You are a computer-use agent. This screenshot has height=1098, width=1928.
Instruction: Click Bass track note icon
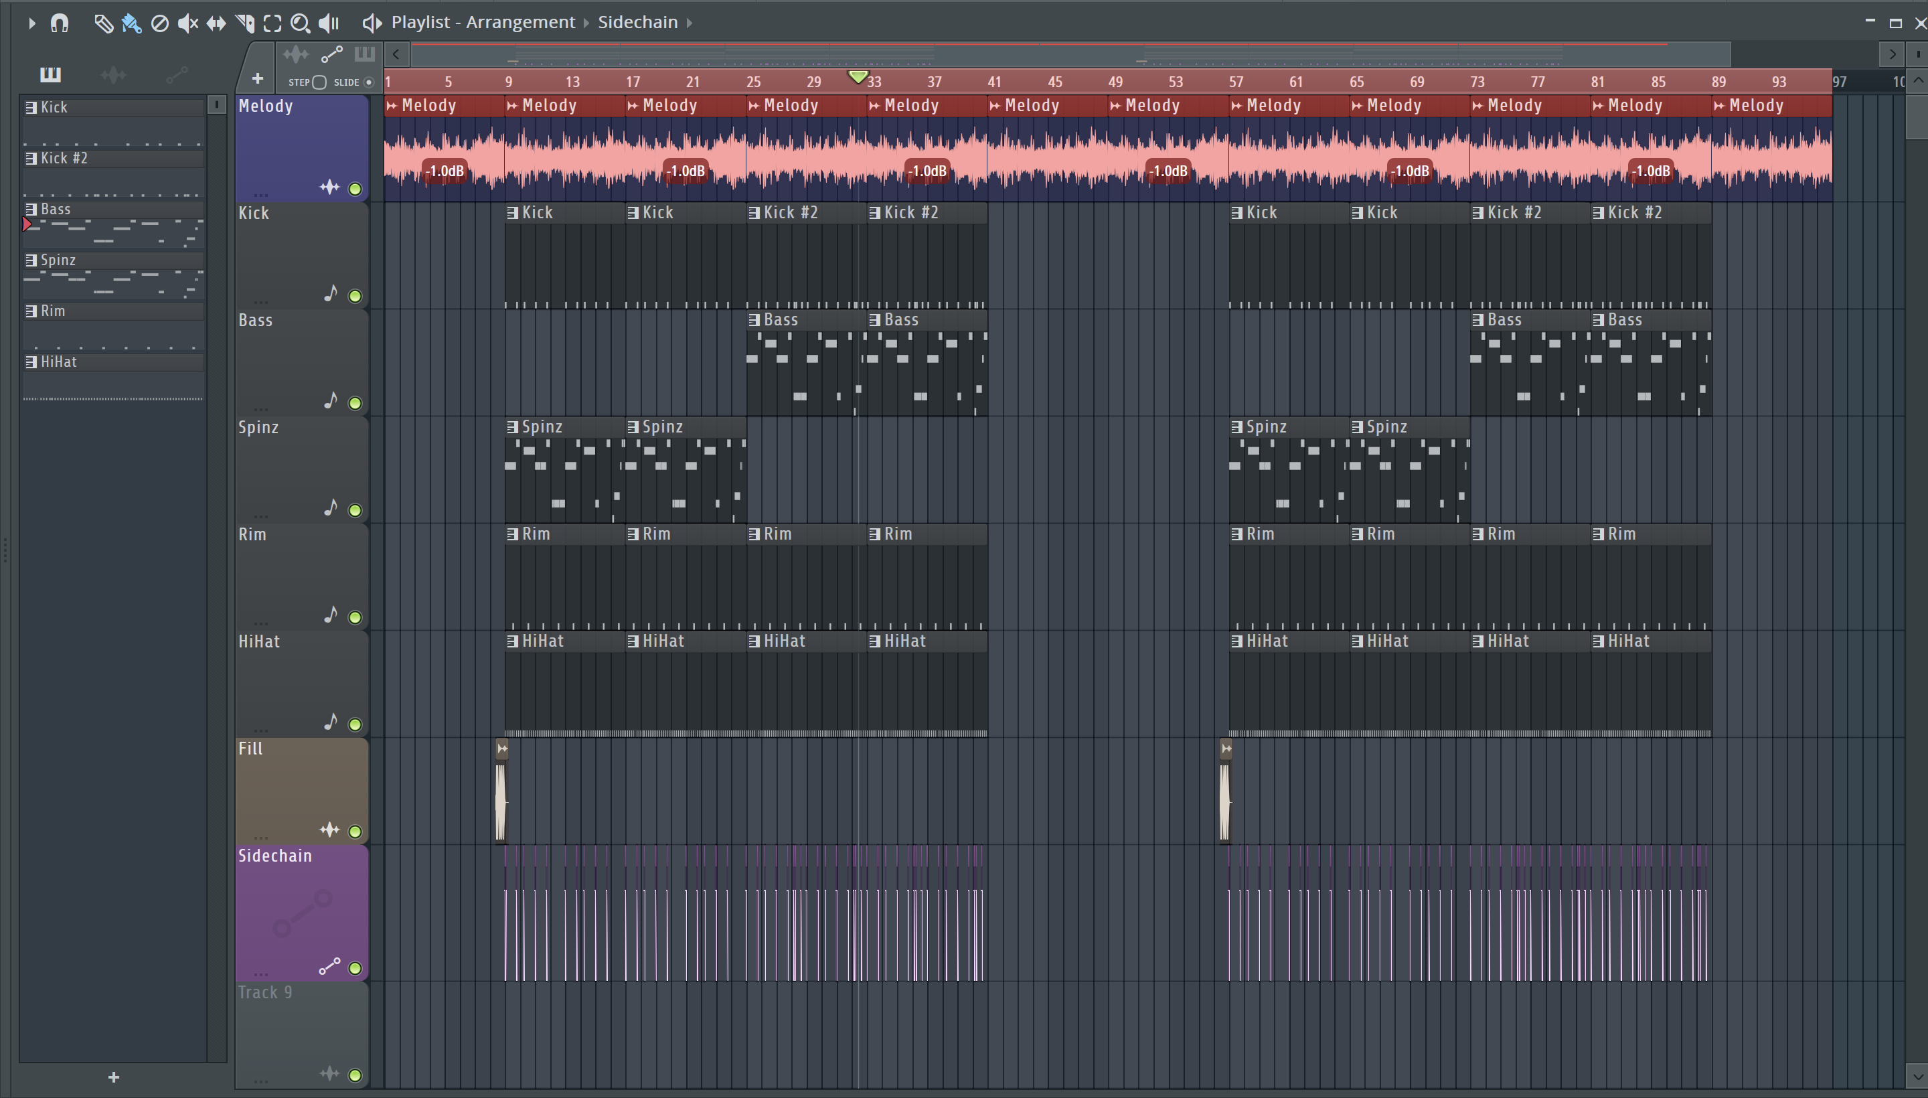click(x=330, y=400)
